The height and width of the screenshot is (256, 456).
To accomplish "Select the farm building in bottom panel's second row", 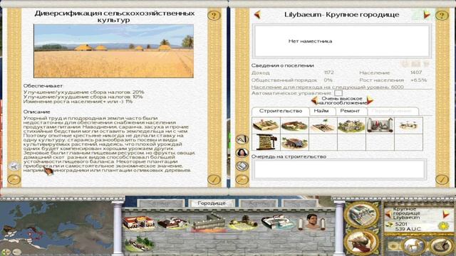I will click(x=139, y=243).
